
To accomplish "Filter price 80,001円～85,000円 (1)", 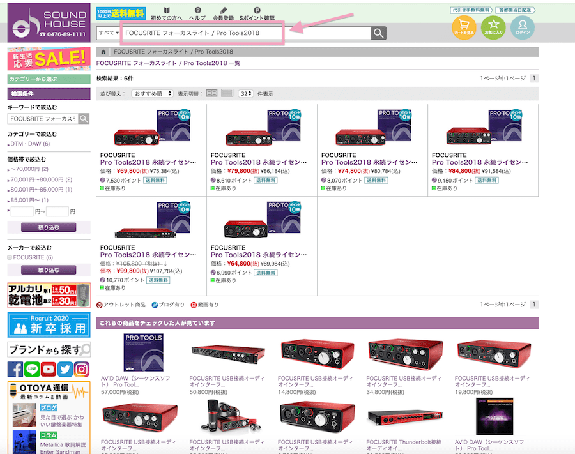I will [x=42, y=190].
